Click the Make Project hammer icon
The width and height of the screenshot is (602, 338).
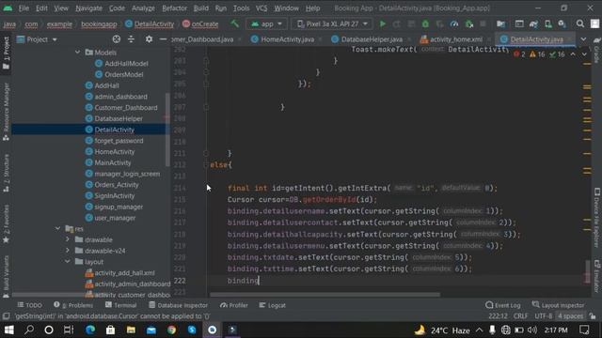pyautogui.click(x=234, y=23)
